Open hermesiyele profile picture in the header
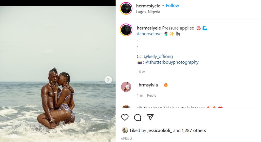The height and width of the screenshot is (142, 261). click(x=126, y=8)
